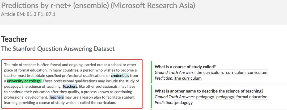Click "The Stanford Question Answering Dataset" subtitle
287x110 pixels.
tap(58, 49)
